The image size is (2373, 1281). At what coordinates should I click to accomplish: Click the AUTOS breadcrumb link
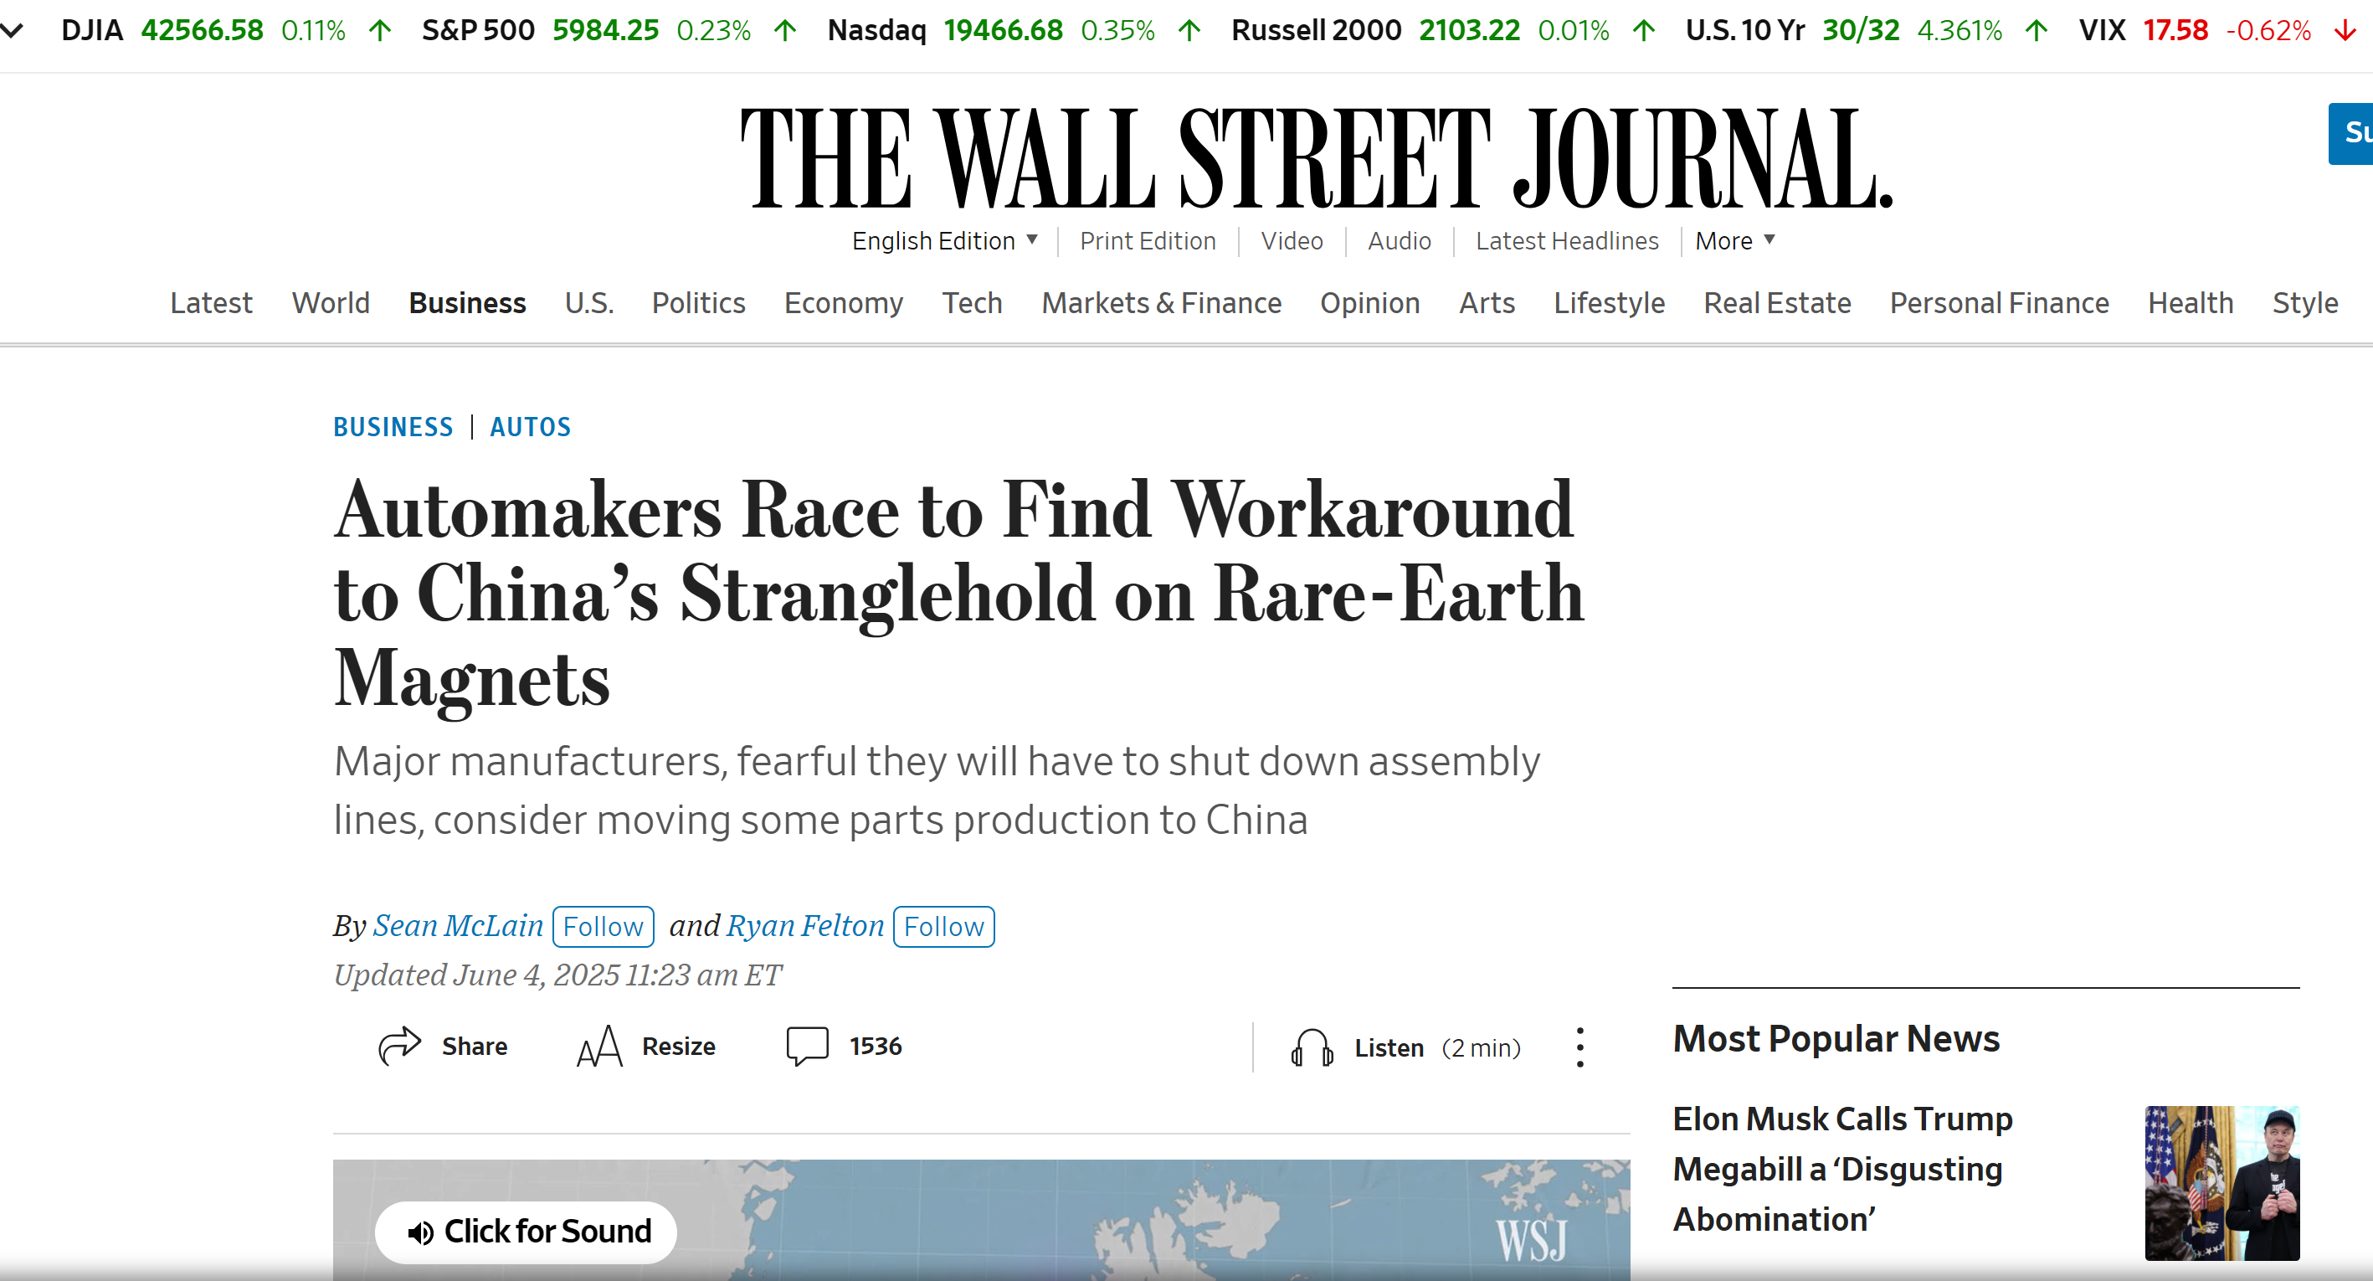[531, 427]
